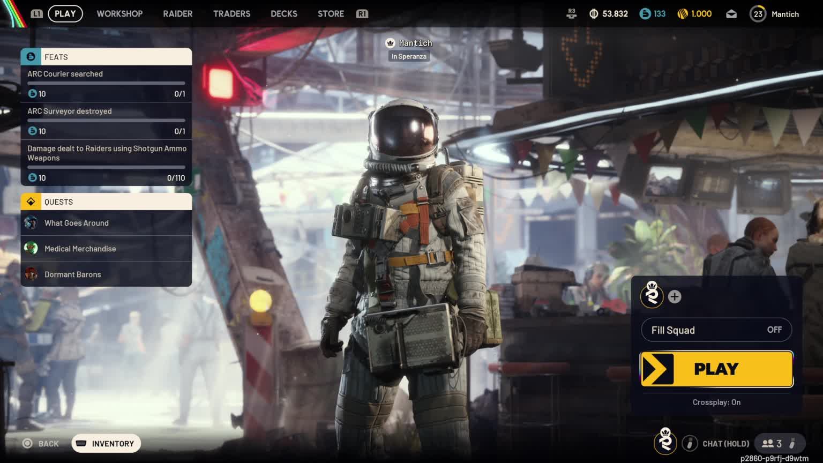Click the 0/110 feat progress count
This screenshot has height=463, width=823.
176,178
